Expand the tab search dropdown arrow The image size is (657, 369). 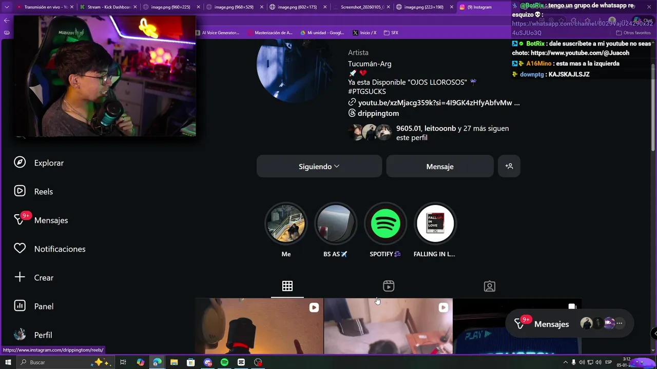7,7
